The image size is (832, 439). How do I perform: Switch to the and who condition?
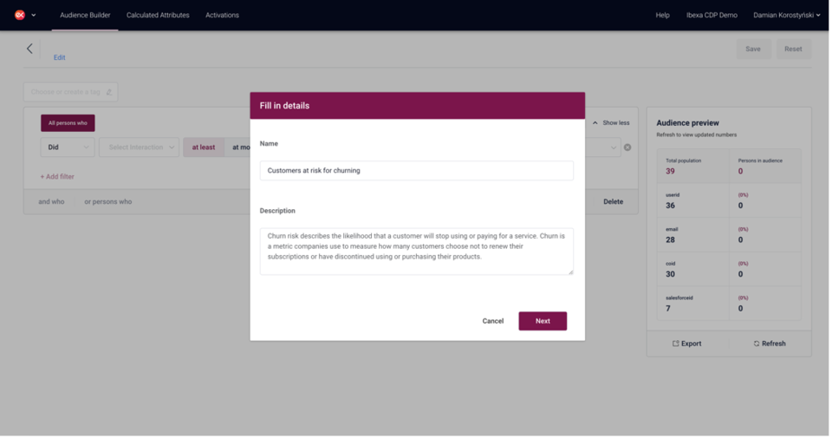tap(51, 202)
